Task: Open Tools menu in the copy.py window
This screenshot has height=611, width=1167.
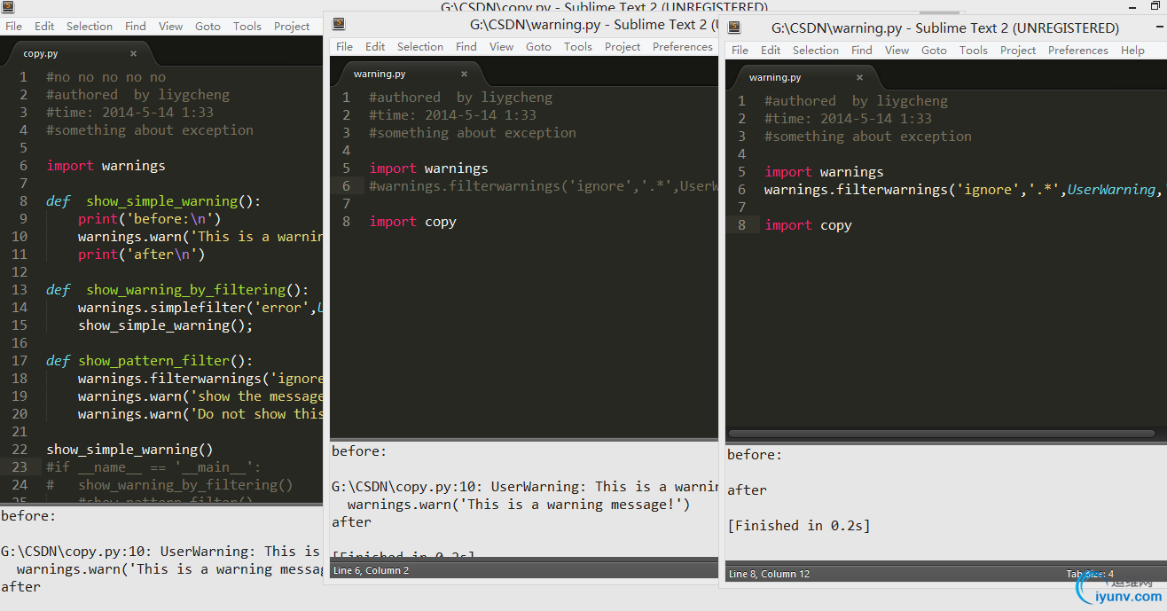Action: 247,27
